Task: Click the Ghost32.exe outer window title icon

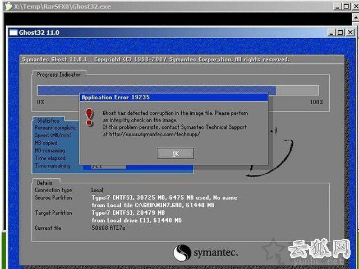Action: (x=8, y=6)
